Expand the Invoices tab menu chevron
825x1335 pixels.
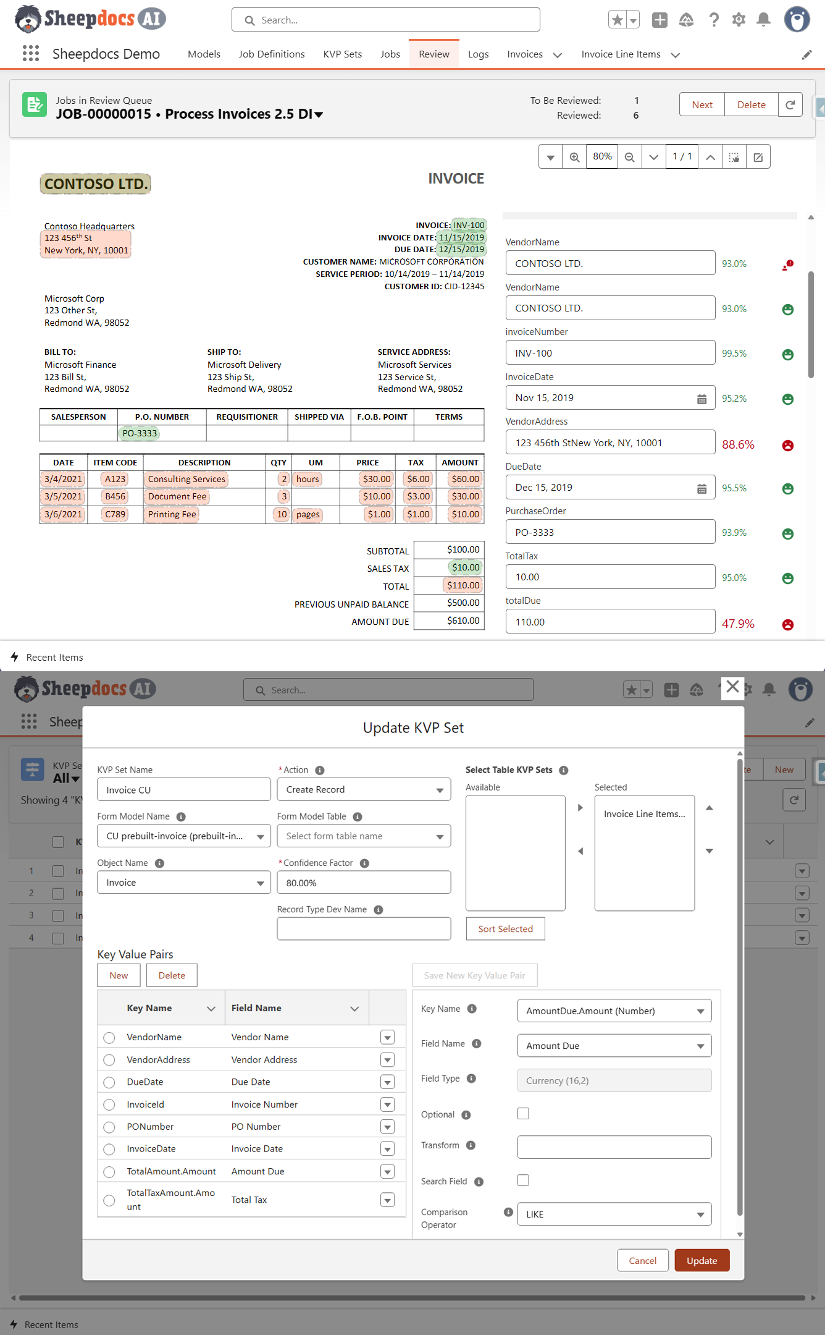click(558, 55)
